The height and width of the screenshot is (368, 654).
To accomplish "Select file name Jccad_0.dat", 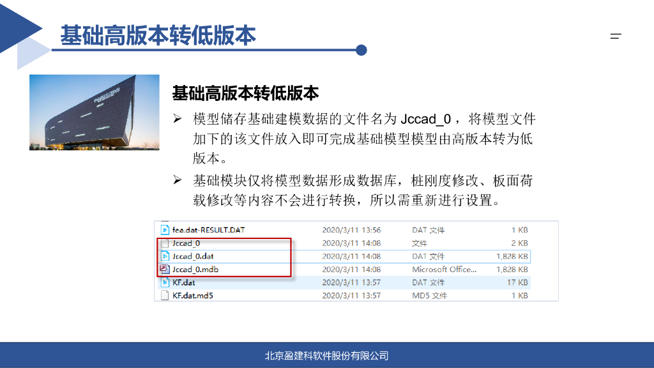I will click(193, 256).
